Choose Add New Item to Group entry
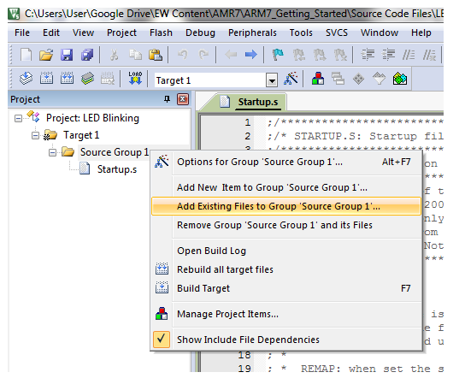This screenshot has height=390, width=459. point(286,187)
